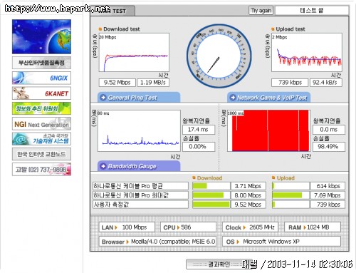The image size is (356, 273).
Task: Open the General Ping Test arrow icon
Action: point(103,98)
